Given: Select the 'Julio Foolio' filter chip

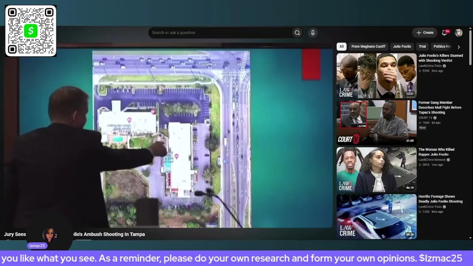Looking at the screenshot, I should click(402, 47).
